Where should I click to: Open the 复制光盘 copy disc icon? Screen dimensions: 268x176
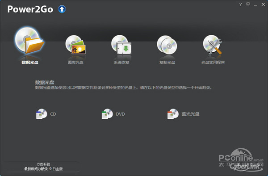click(167, 45)
